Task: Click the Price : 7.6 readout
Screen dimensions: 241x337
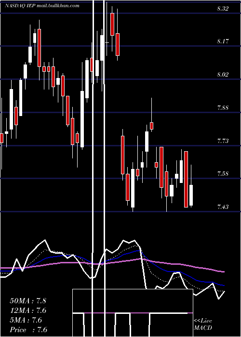Action: 28,330
